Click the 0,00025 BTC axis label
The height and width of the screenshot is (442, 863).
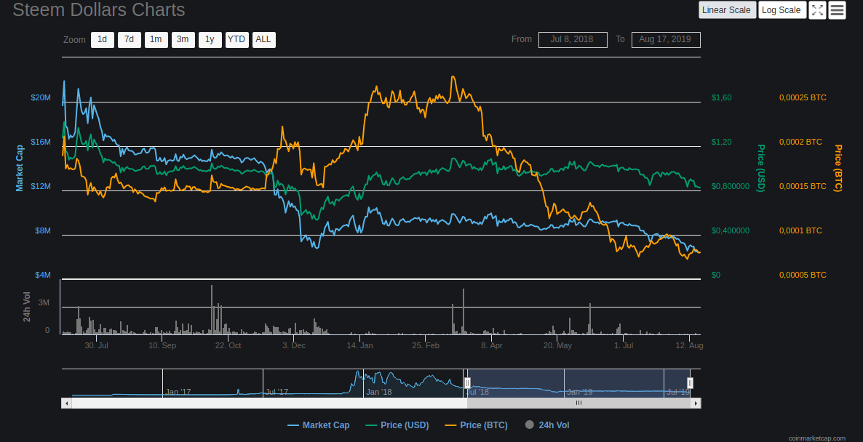(803, 98)
